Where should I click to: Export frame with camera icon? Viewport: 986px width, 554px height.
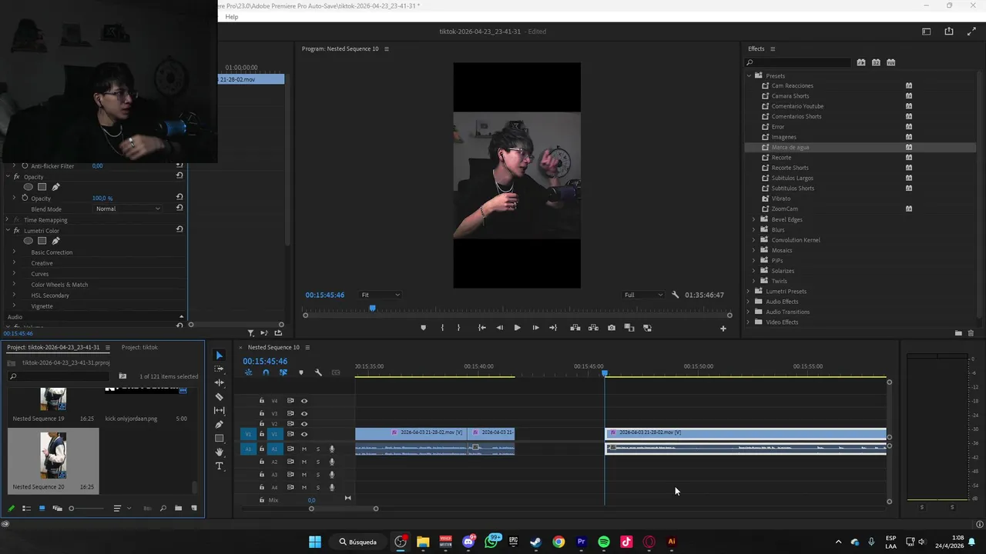612,328
